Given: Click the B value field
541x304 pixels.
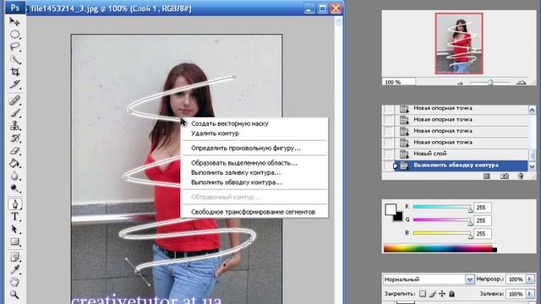Looking at the screenshot, I should (483, 234).
